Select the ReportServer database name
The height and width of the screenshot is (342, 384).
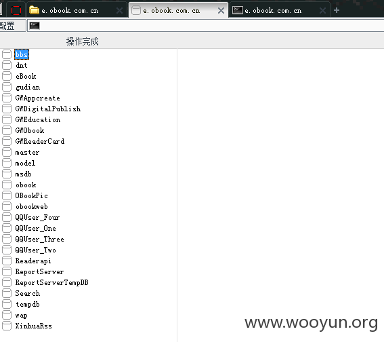[x=40, y=272]
